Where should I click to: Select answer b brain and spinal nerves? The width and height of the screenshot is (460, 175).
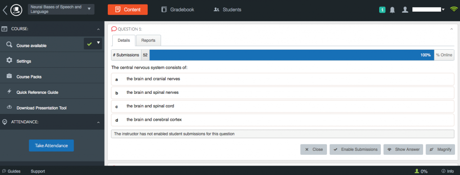click(283, 92)
